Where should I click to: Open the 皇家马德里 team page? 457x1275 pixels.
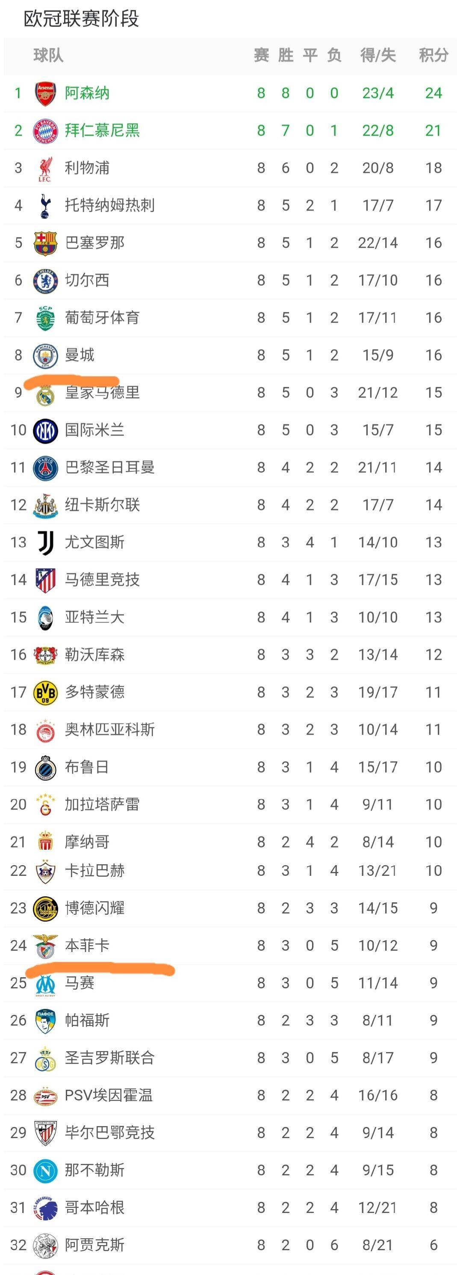102,393
